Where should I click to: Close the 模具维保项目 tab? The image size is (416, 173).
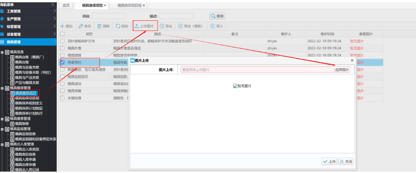click(105, 5)
